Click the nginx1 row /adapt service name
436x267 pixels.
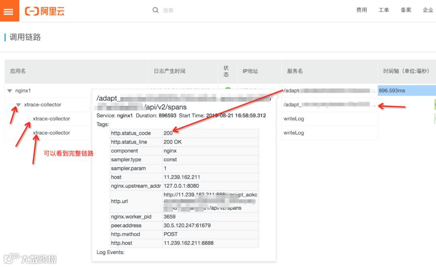(329, 90)
